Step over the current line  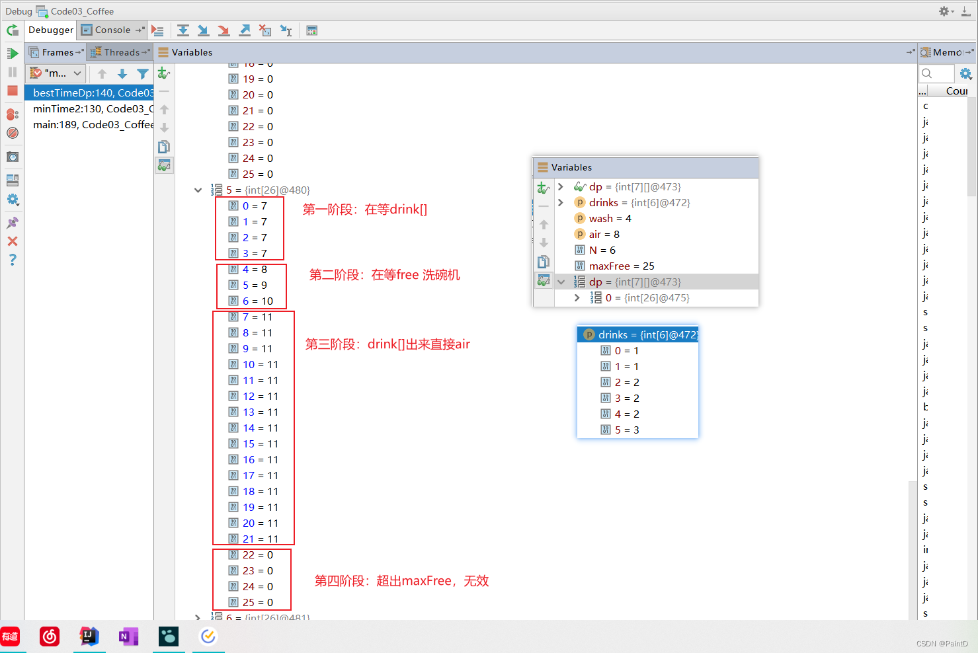(183, 30)
